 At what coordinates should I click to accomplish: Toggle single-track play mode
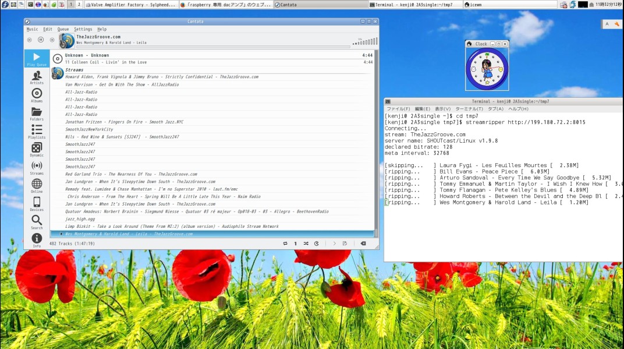295,244
